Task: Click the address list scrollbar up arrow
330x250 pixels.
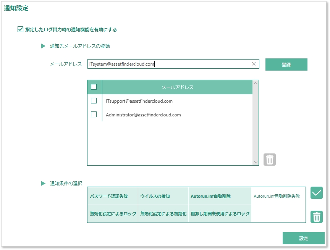Action: click(x=256, y=83)
